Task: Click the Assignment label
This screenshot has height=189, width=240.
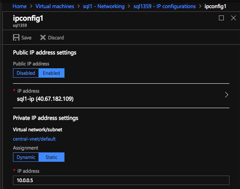Action: click(26, 148)
